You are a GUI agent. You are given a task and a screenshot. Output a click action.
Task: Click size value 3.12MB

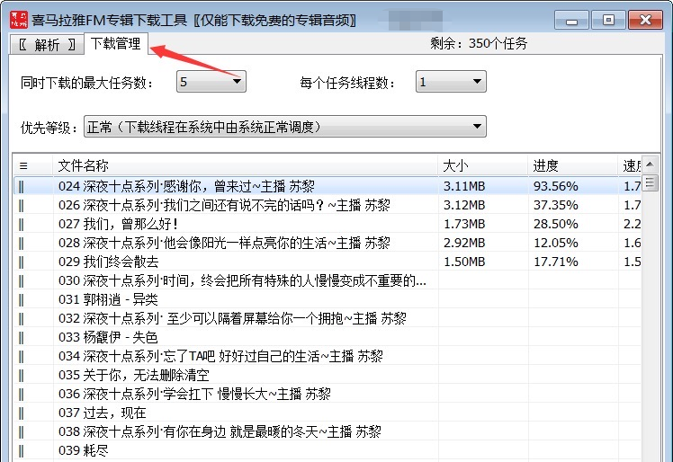coord(464,205)
